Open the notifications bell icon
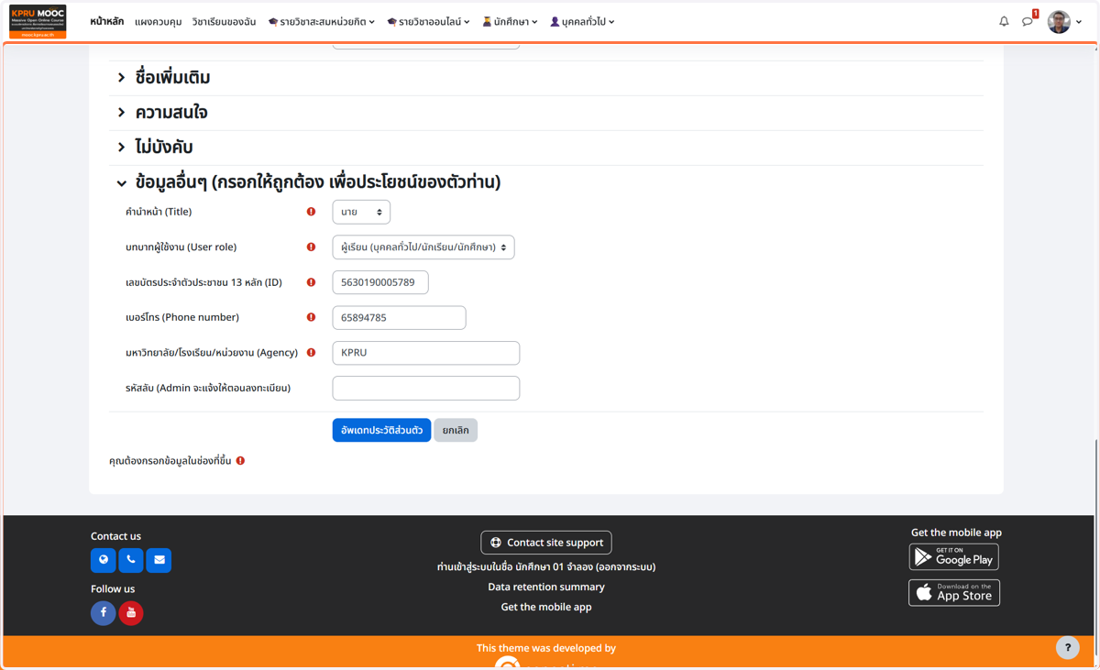 (1004, 21)
